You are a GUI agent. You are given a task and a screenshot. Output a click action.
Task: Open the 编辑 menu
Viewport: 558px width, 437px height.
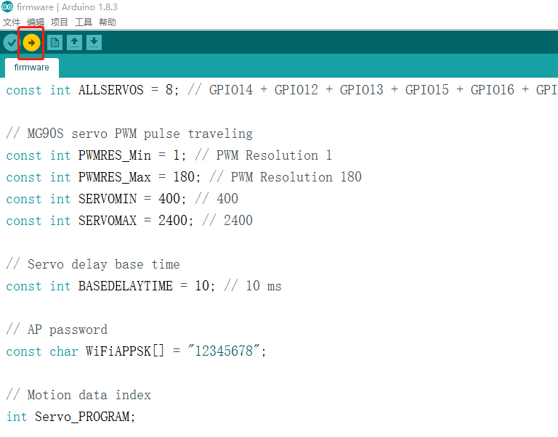[36, 23]
